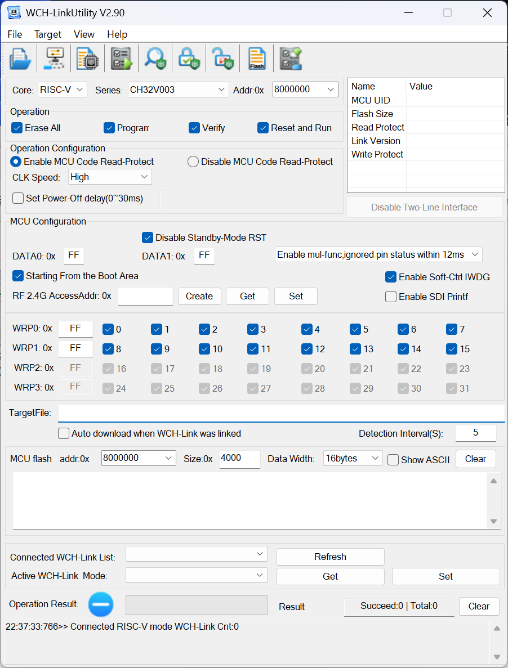Click Clear button beside Succeed/Total counter
508x668 pixels.
[479, 606]
